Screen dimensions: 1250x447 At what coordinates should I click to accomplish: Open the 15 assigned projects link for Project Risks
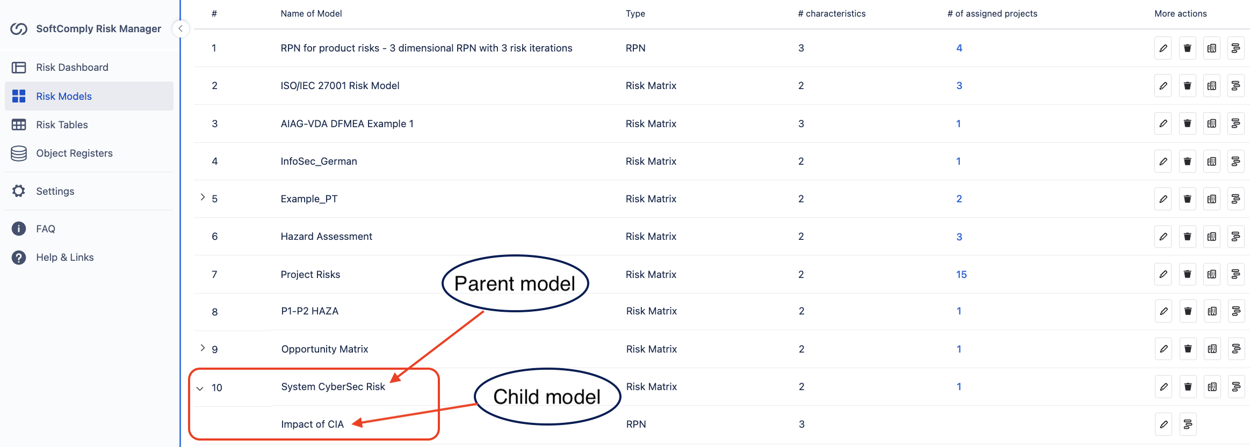(961, 274)
